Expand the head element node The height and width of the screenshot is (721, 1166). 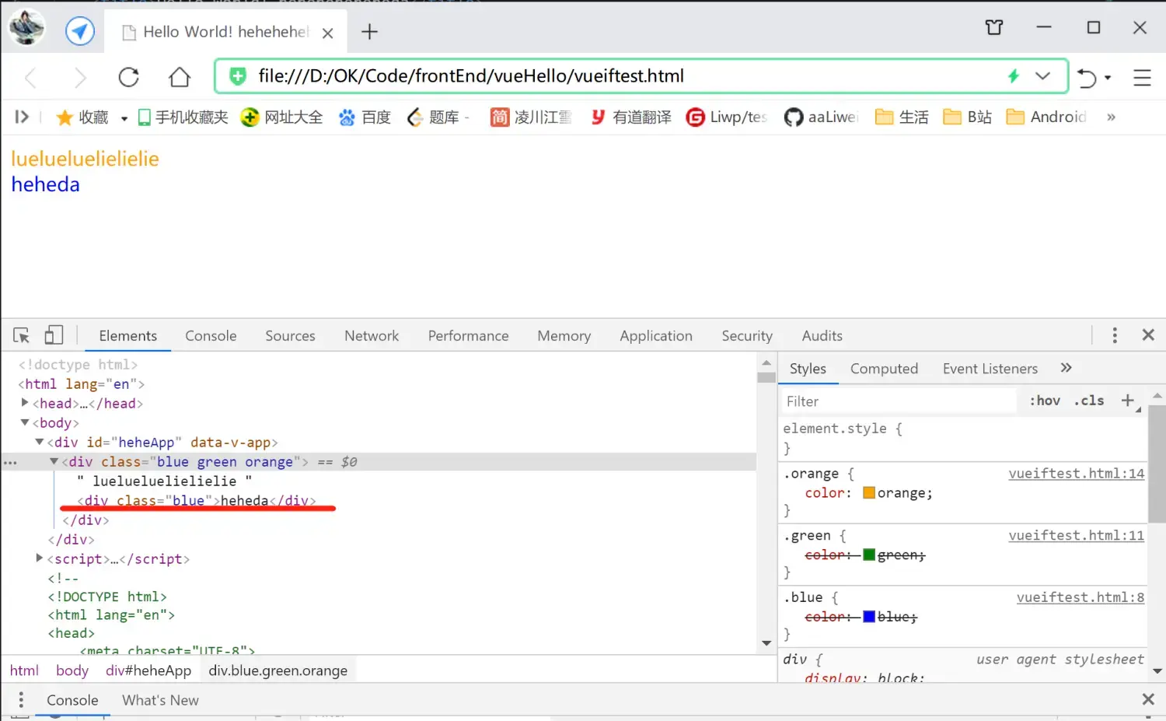[x=25, y=403]
